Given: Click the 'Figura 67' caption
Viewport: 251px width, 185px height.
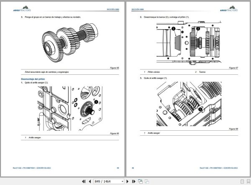Looking at the screenshot, I should pyautogui.click(x=233, y=68).
